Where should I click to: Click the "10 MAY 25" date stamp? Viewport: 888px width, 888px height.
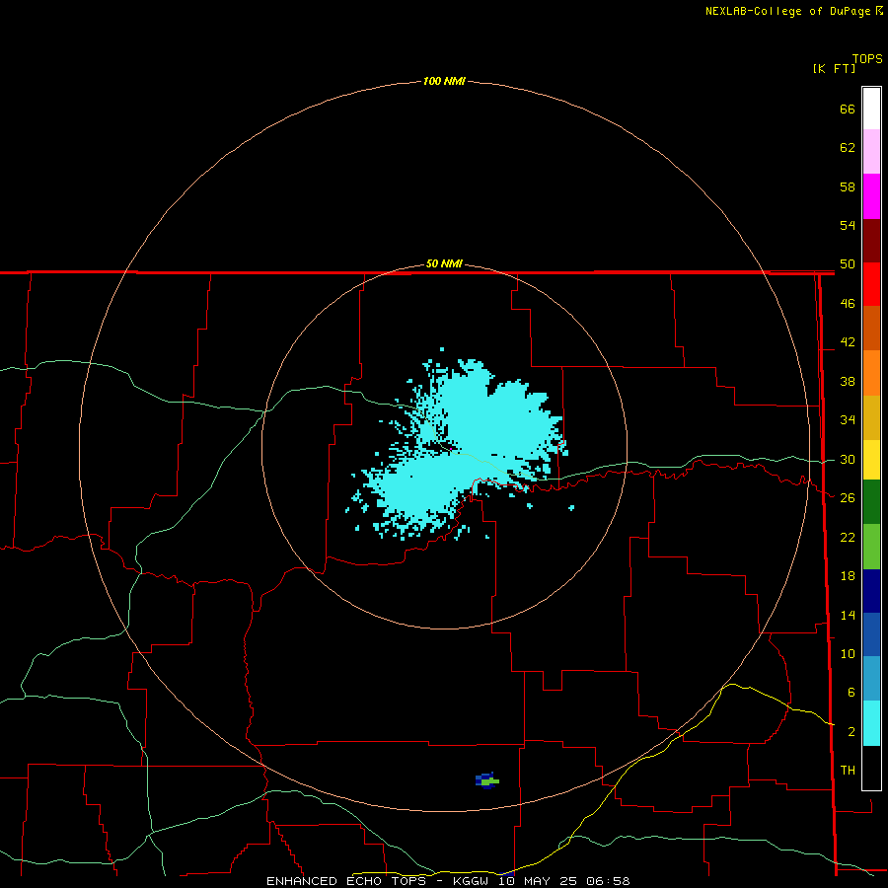pyautogui.click(x=538, y=881)
